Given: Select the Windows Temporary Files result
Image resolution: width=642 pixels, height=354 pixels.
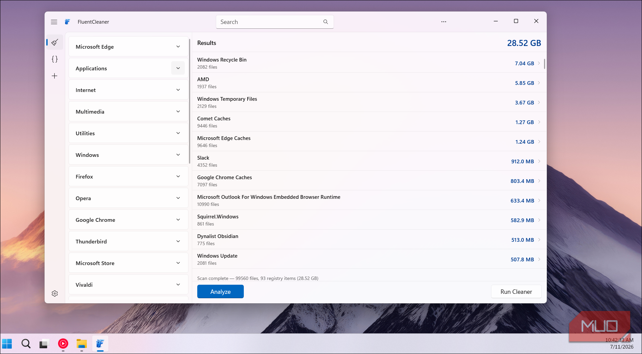Looking at the screenshot, I should [x=369, y=102].
